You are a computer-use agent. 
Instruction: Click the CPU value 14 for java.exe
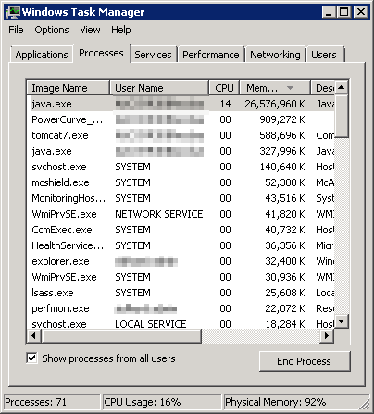pos(225,104)
